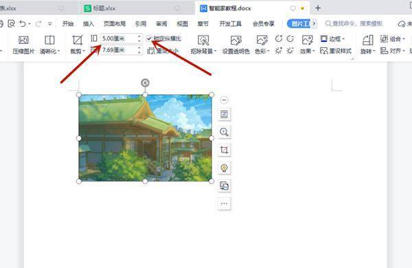This screenshot has width=412, height=268.
Task: Toggle the 锁定纵横比 lock aspect ratio checkbox
Action: [149, 38]
